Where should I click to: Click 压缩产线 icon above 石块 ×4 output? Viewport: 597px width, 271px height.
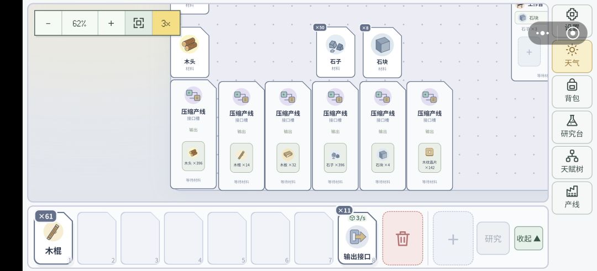pos(383,97)
